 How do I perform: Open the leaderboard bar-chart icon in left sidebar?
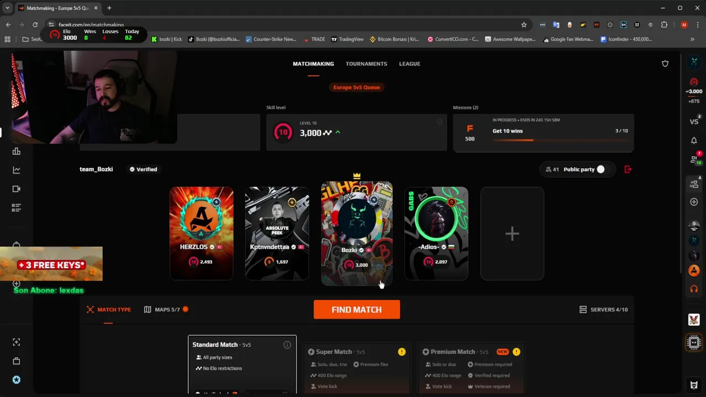(x=17, y=152)
